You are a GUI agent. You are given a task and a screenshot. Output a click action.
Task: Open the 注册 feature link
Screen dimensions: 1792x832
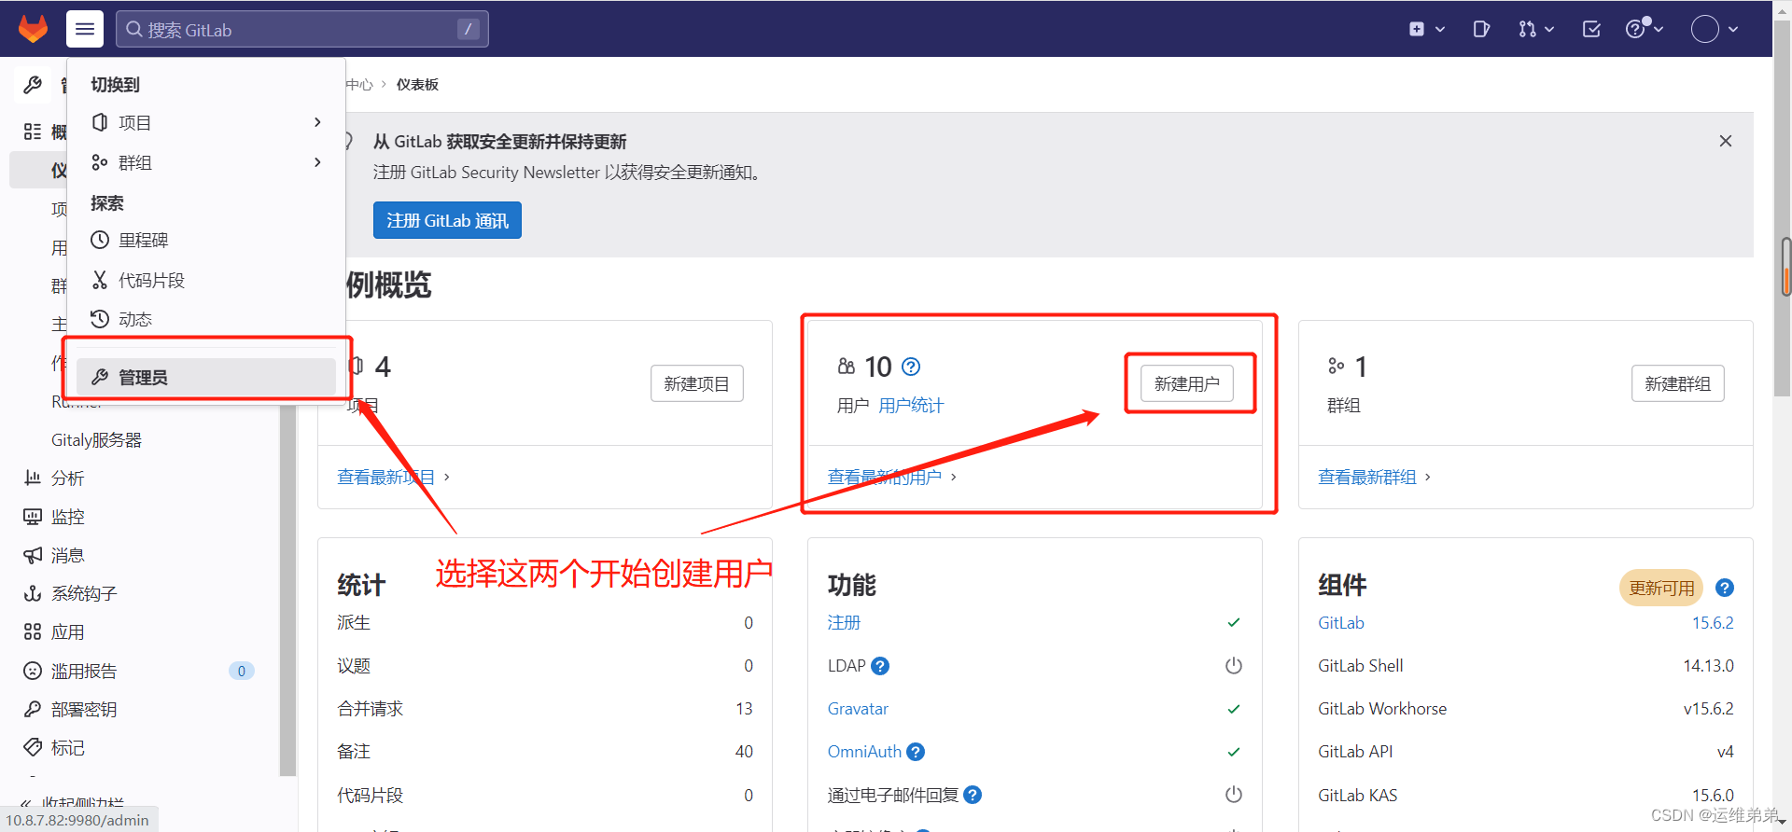pos(844,622)
